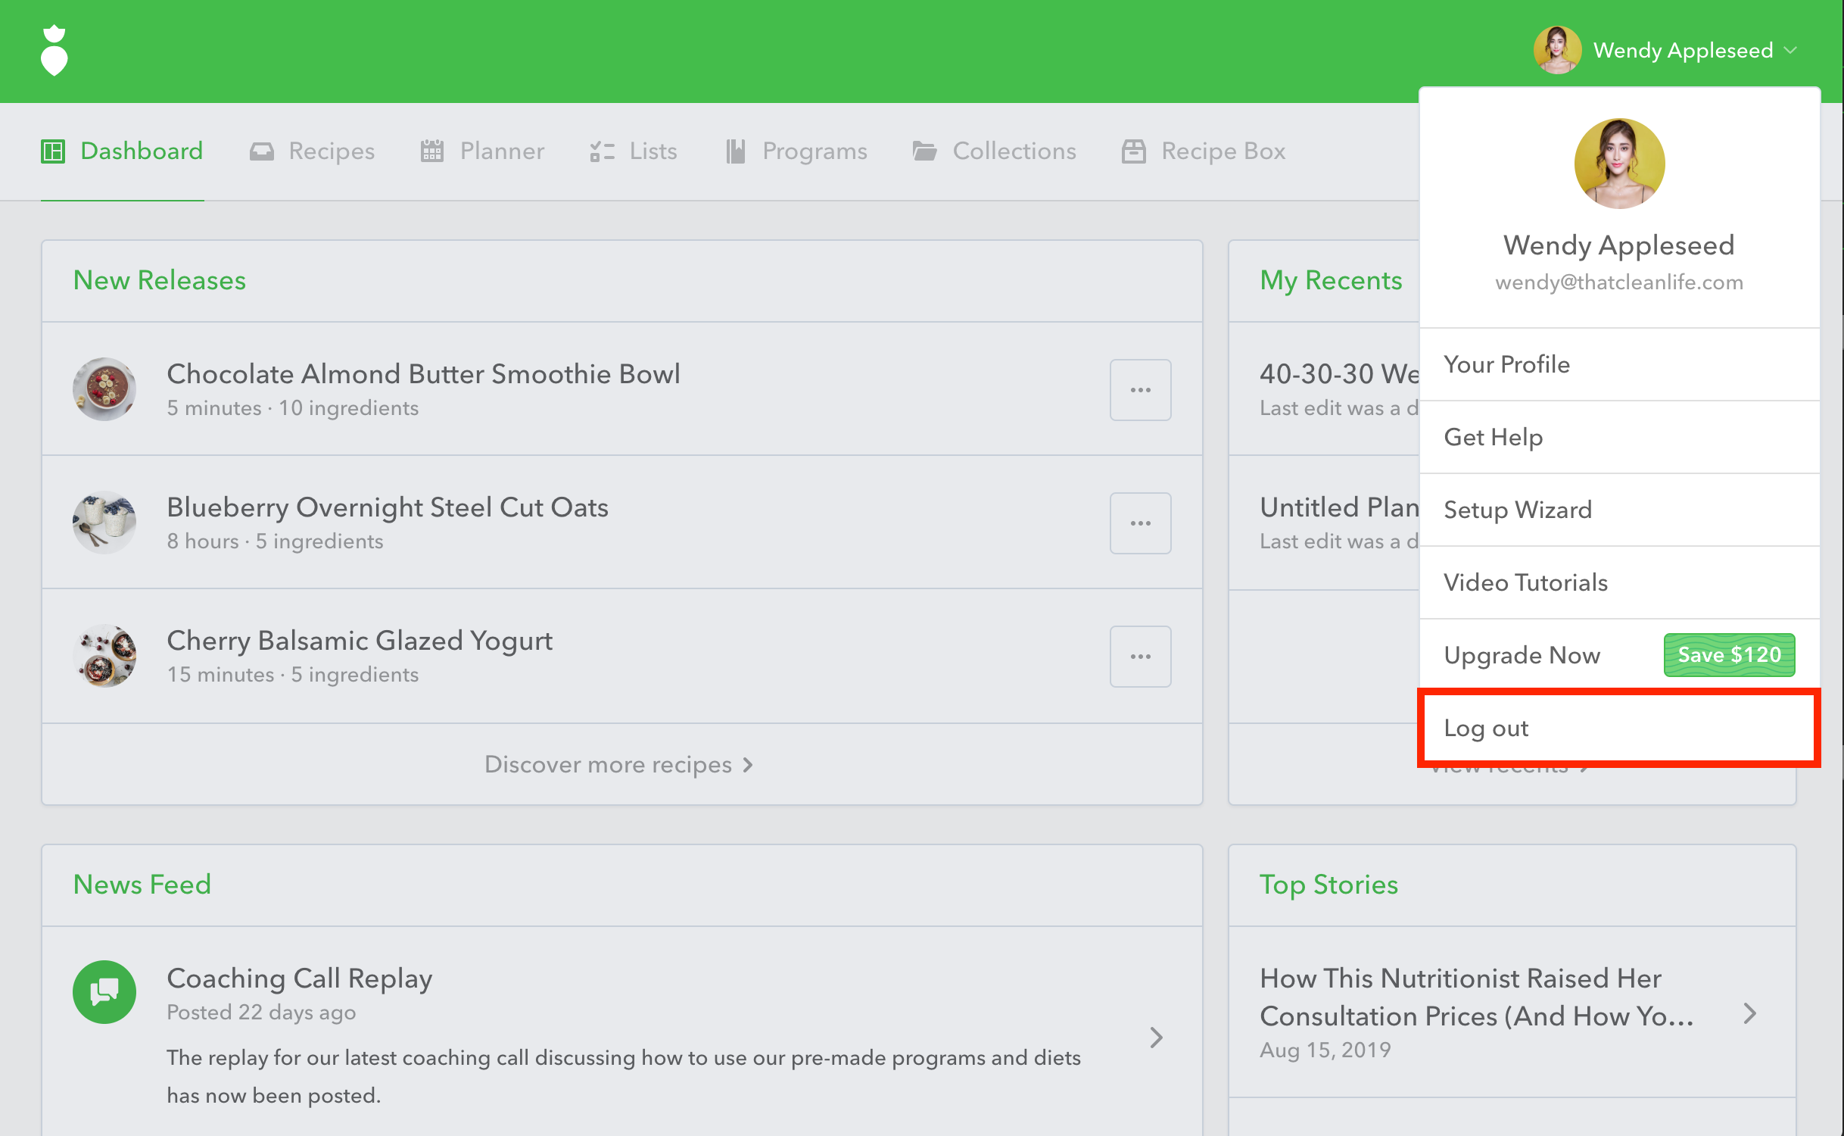Click the Programs book icon
Image resolution: width=1844 pixels, height=1136 pixels.
point(736,151)
